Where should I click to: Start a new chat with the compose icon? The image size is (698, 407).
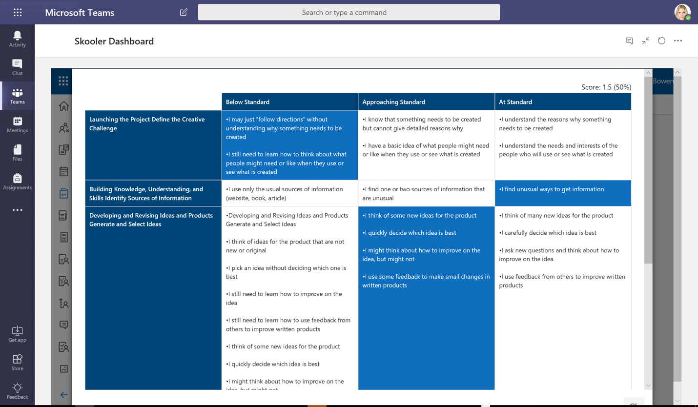tap(184, 12)
